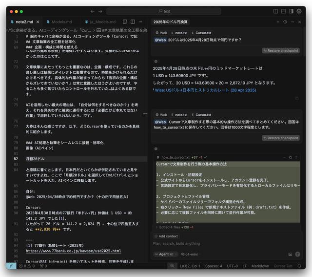312x277 pixels.
Task: Open the o4-mini model selector
Action: click(190, 254)
